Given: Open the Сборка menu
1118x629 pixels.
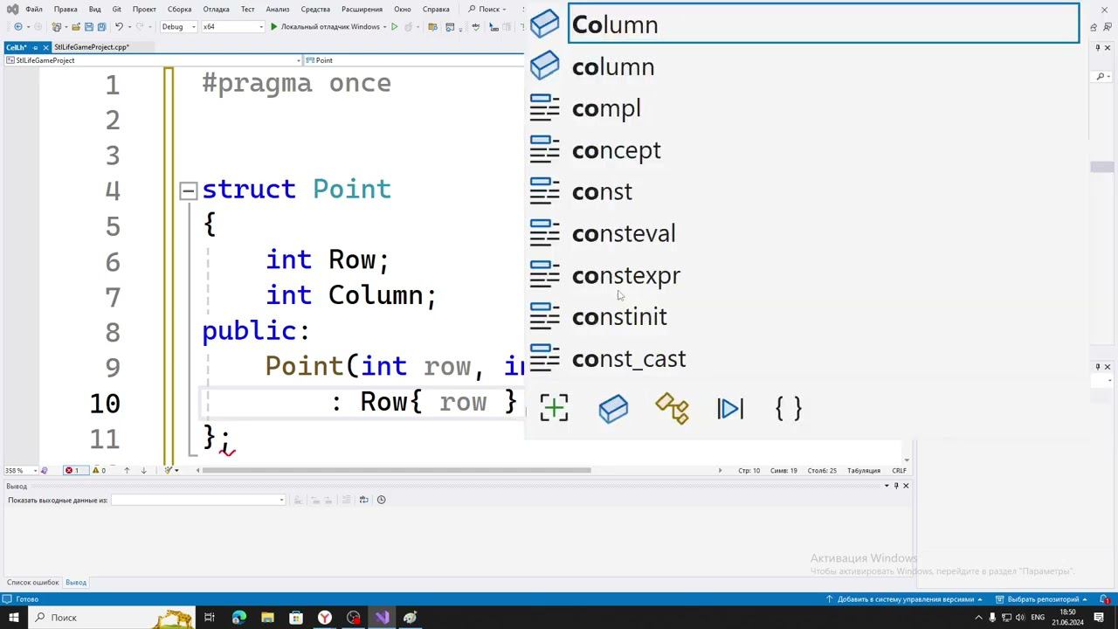Looking at the screenshot, I should click(180, 10).
